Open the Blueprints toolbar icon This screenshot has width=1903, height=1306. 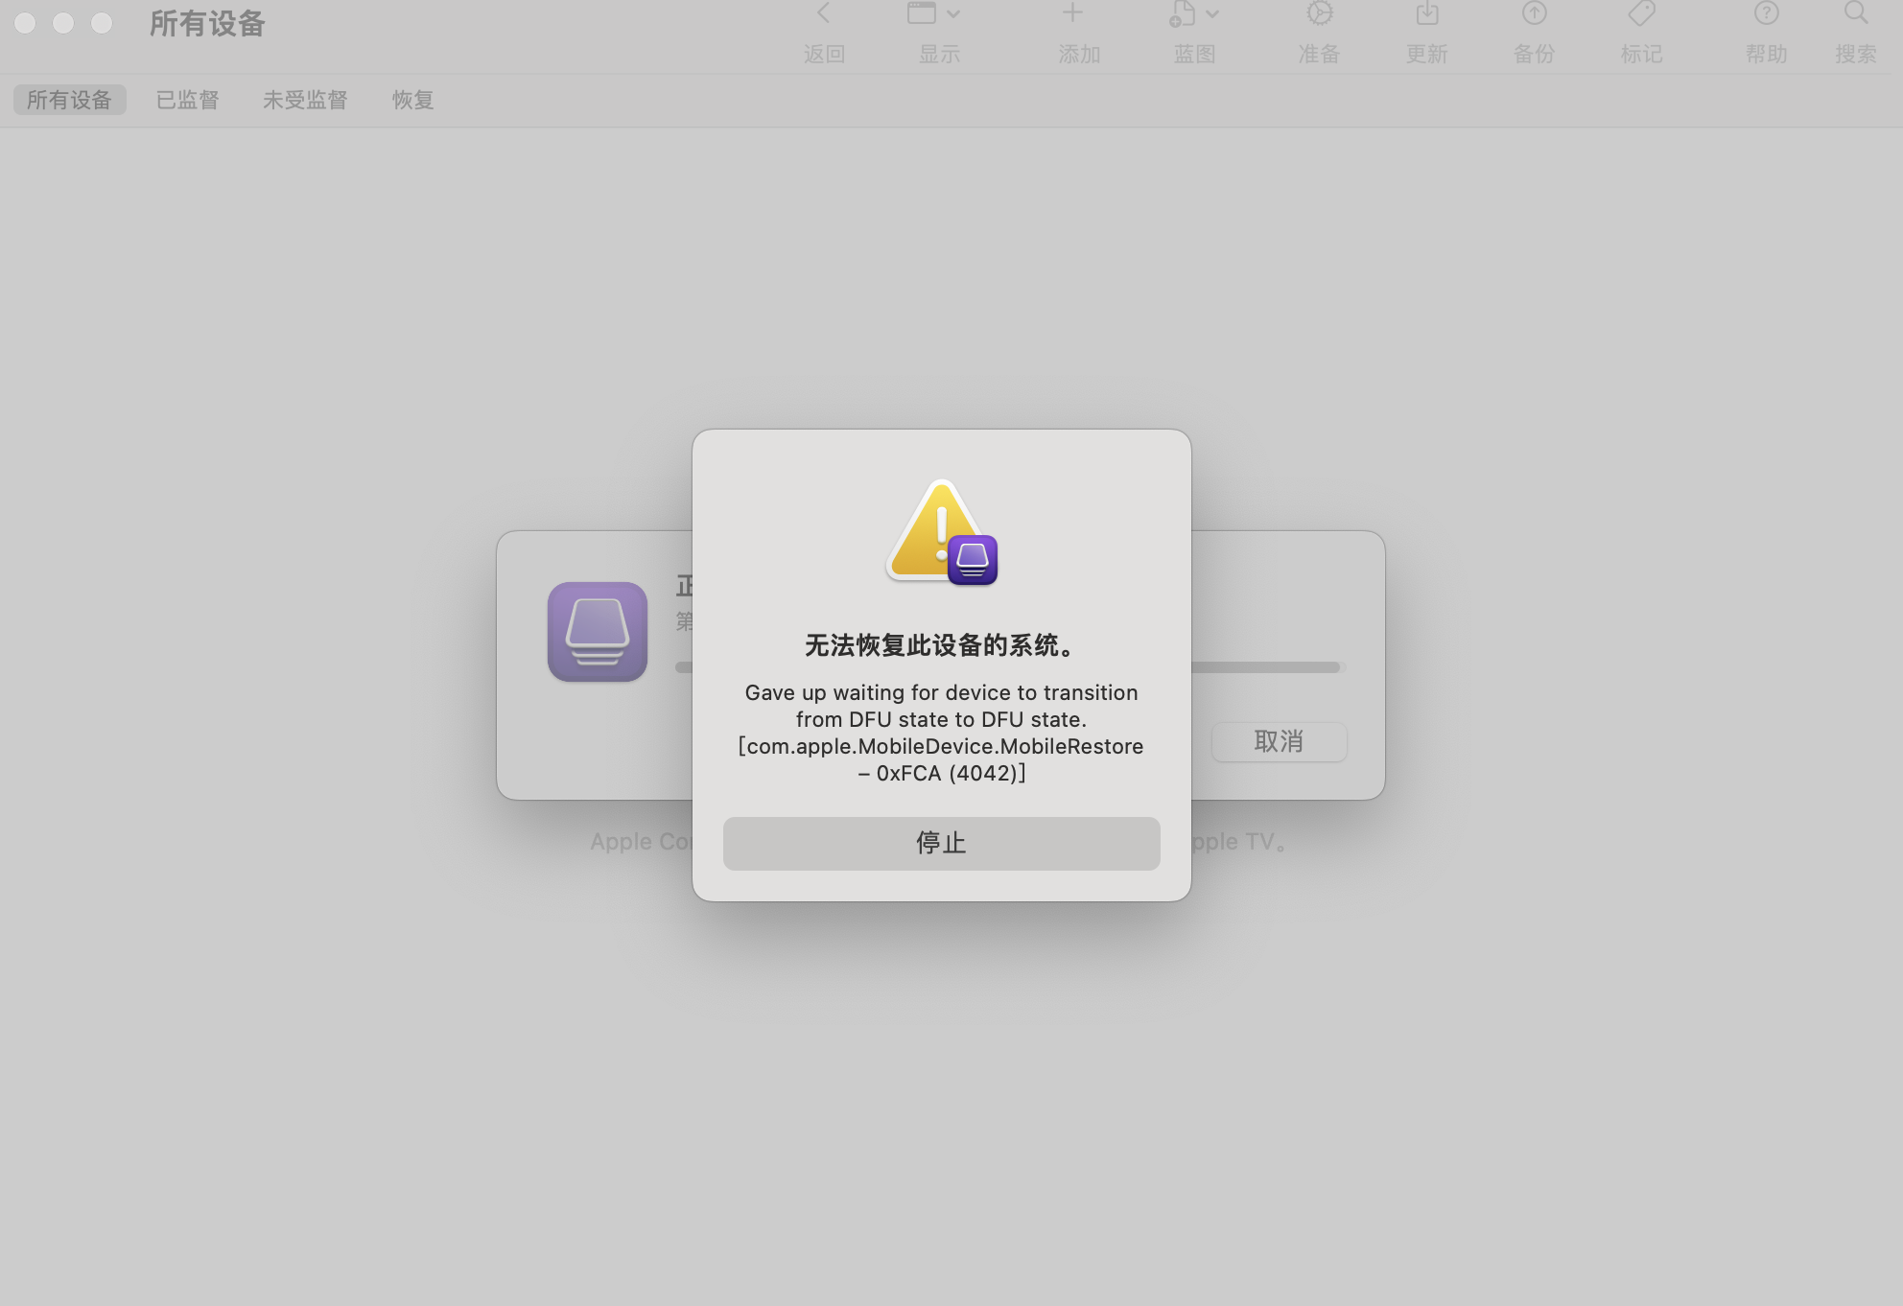point(1183,13)
